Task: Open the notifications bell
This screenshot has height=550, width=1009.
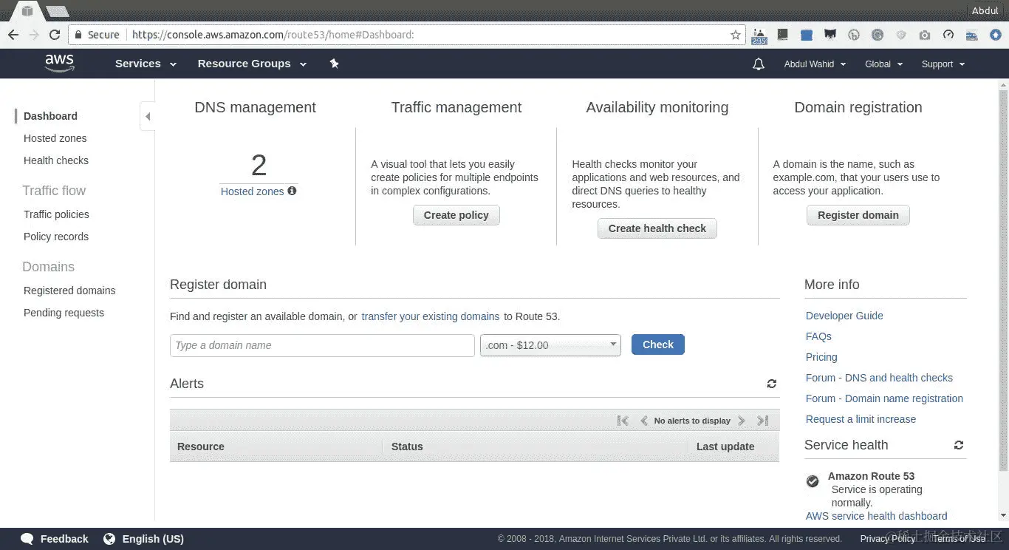Action: tap(758, 64)
